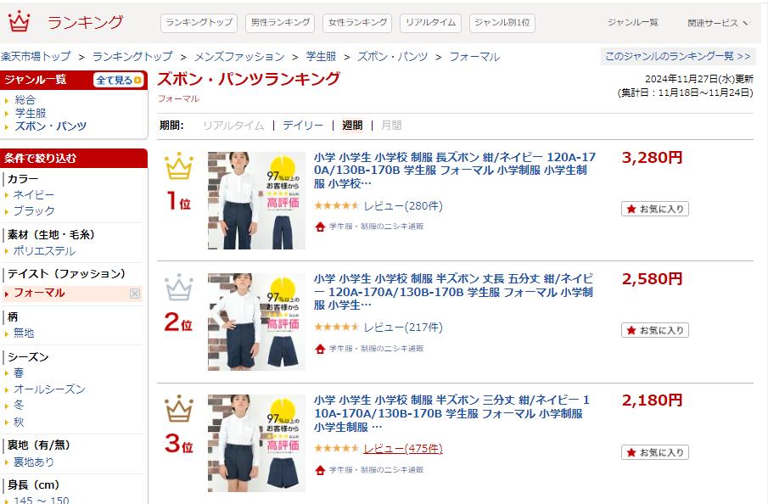Viewport: 768px width, 504px height.
Task: Click the red crown Ranking logo
Action: 20,21
